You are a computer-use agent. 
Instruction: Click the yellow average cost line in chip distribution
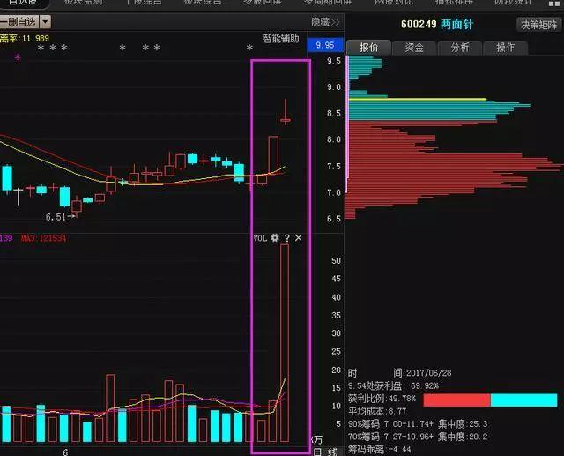tap(416, 99)
